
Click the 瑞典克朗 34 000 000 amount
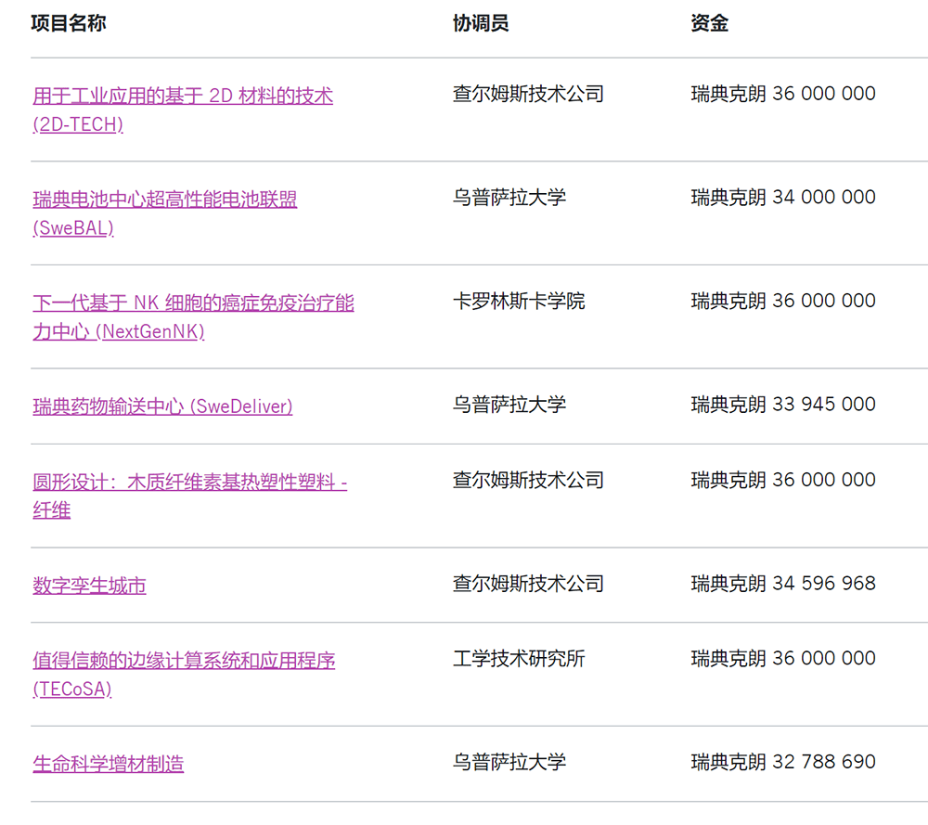click(783, 198)
